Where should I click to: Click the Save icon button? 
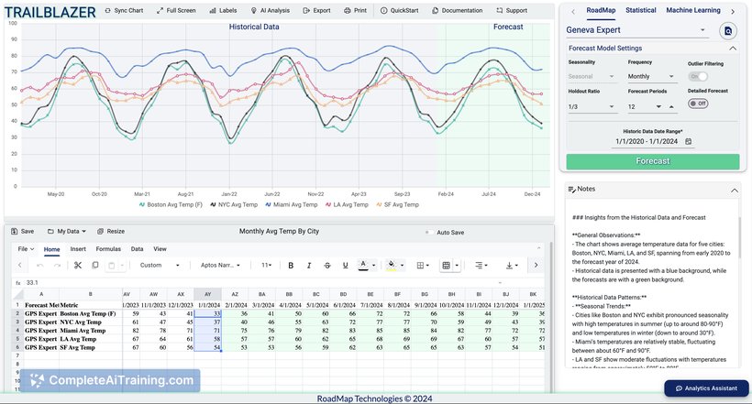[23, 232]
